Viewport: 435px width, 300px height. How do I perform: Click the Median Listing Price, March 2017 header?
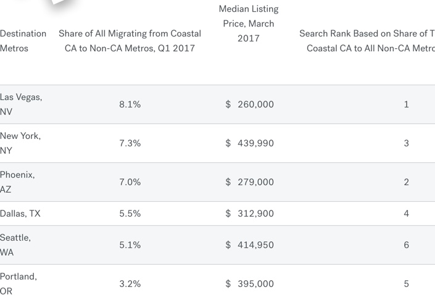[249, 23]
